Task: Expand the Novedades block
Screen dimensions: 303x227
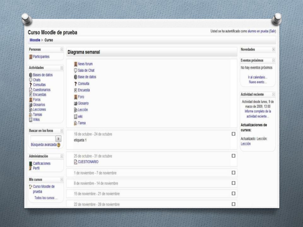Action: click(x=274, y=49)
